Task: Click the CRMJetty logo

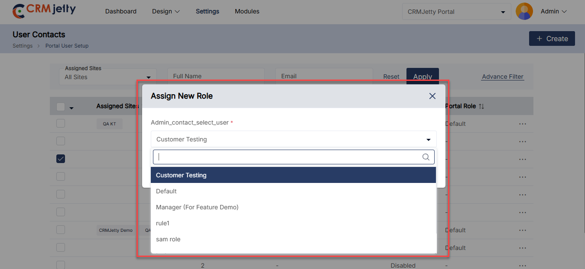Action: pyautogui.click(x=44, y=11)
